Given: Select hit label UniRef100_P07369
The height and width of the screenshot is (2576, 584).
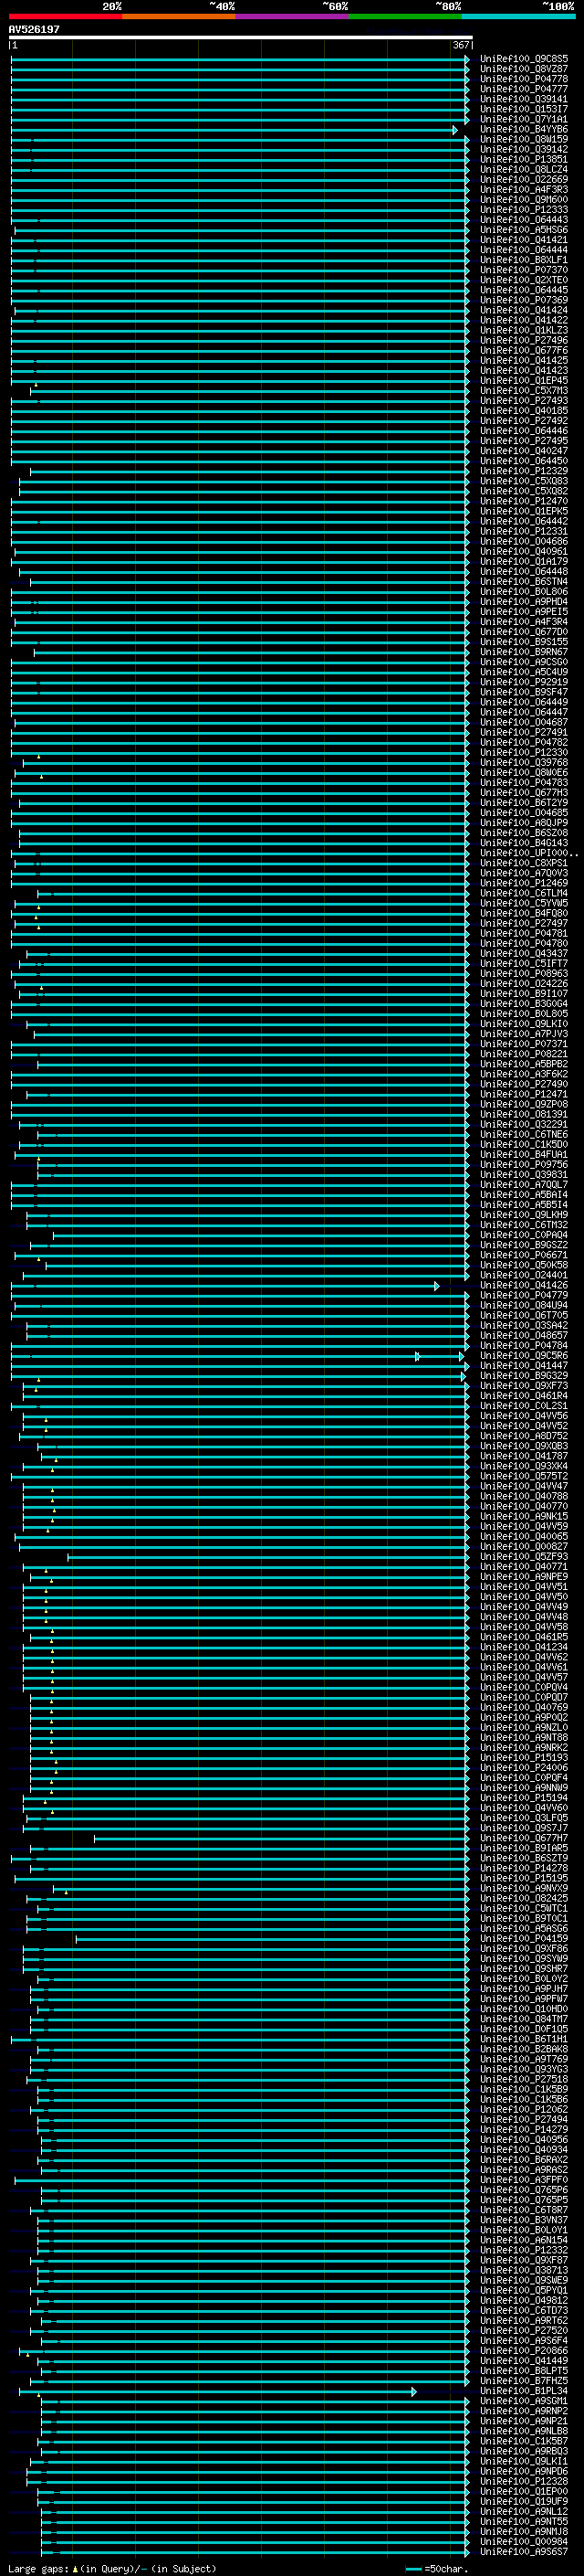Looking at the screenshot, I should tap(523, 300).
